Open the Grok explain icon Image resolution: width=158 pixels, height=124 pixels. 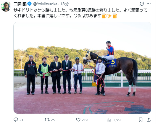(x=142, y=4)
